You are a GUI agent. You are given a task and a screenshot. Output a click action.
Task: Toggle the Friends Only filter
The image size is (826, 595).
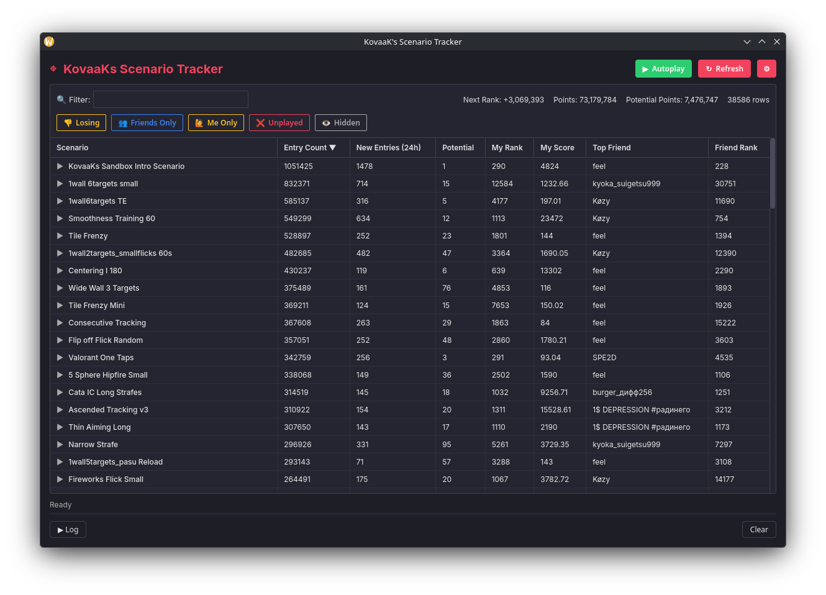click(x=147, y=123)
